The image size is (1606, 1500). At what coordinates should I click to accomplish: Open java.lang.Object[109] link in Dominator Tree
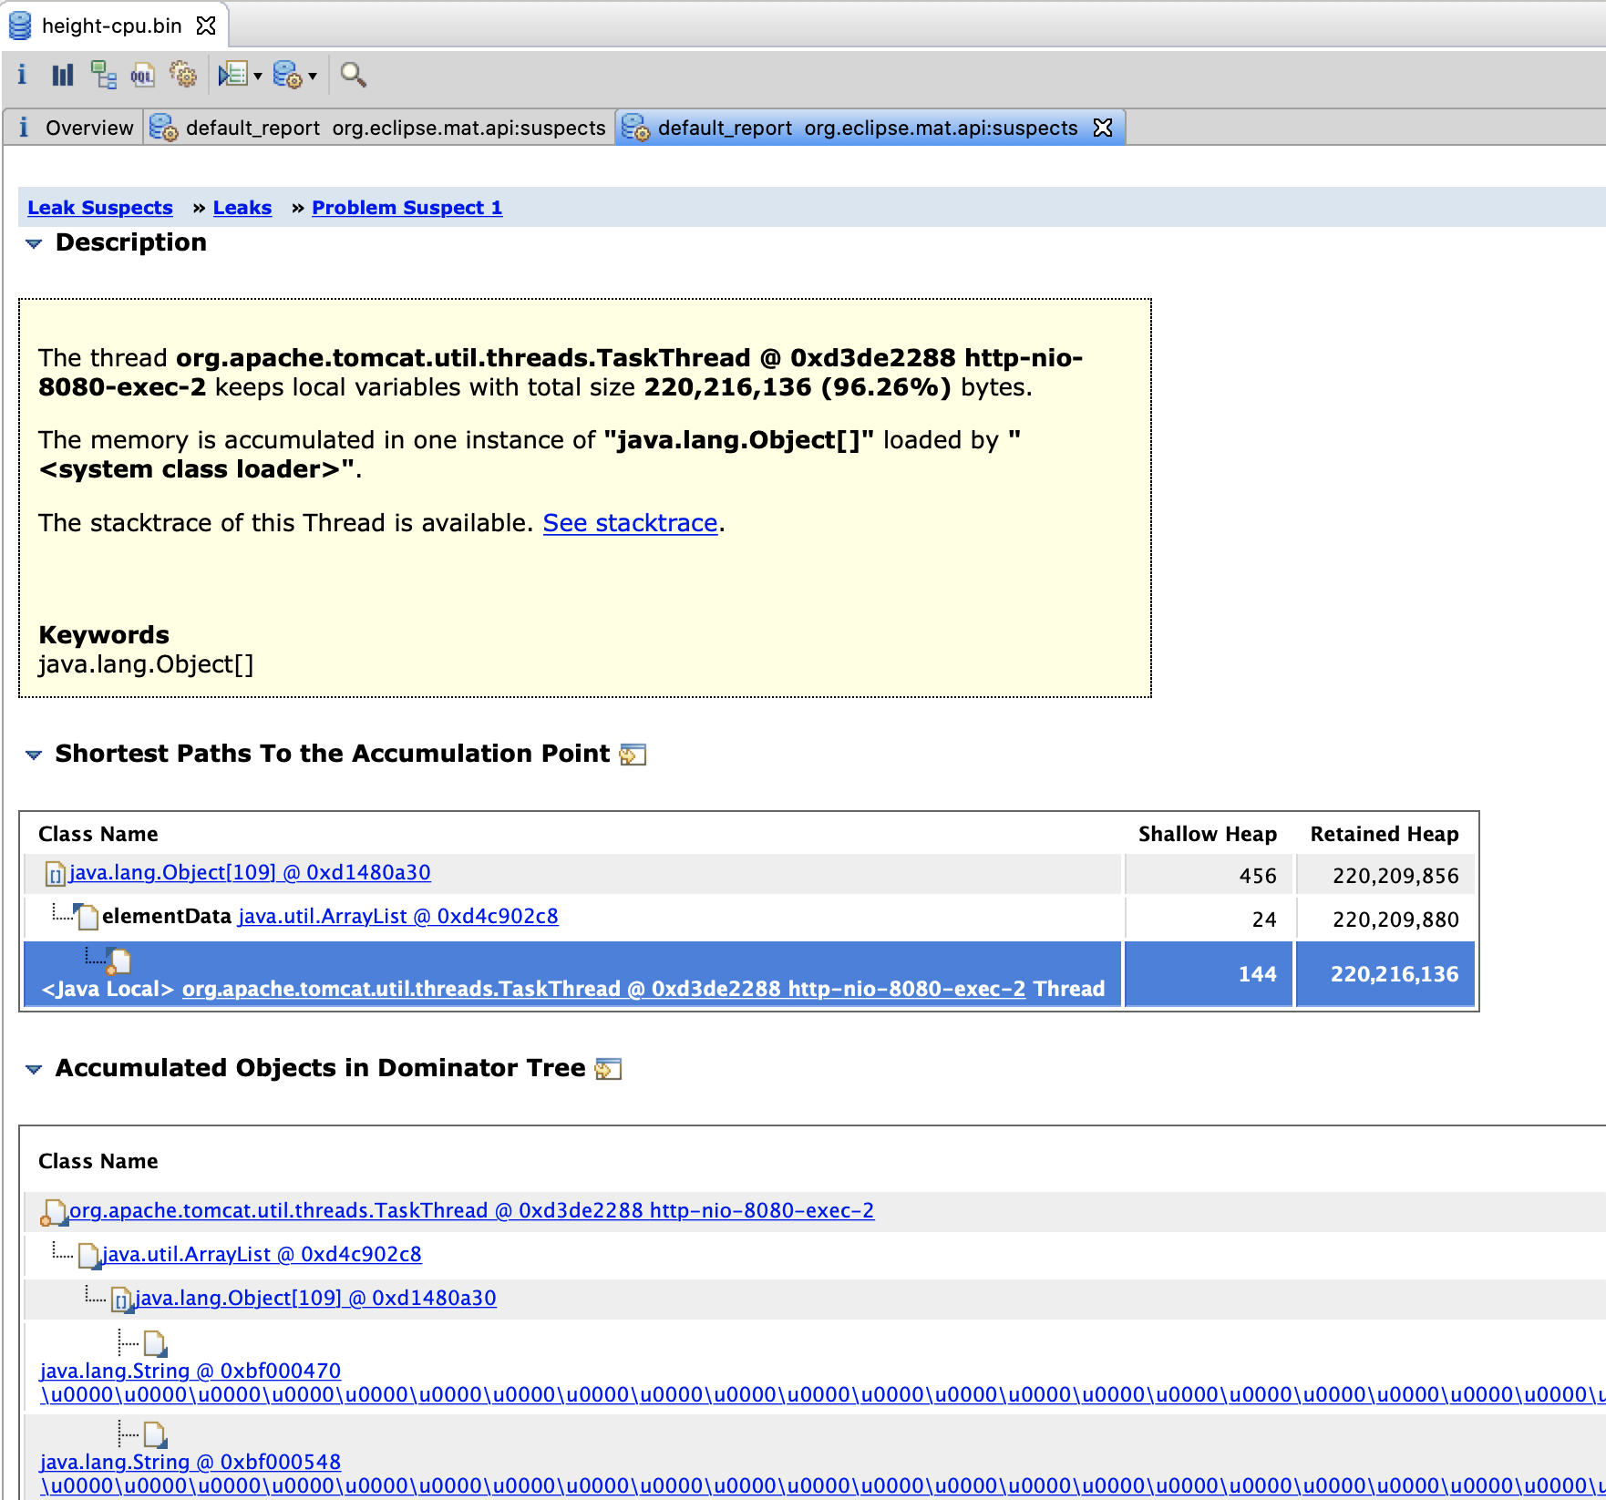pos(315,1299)
